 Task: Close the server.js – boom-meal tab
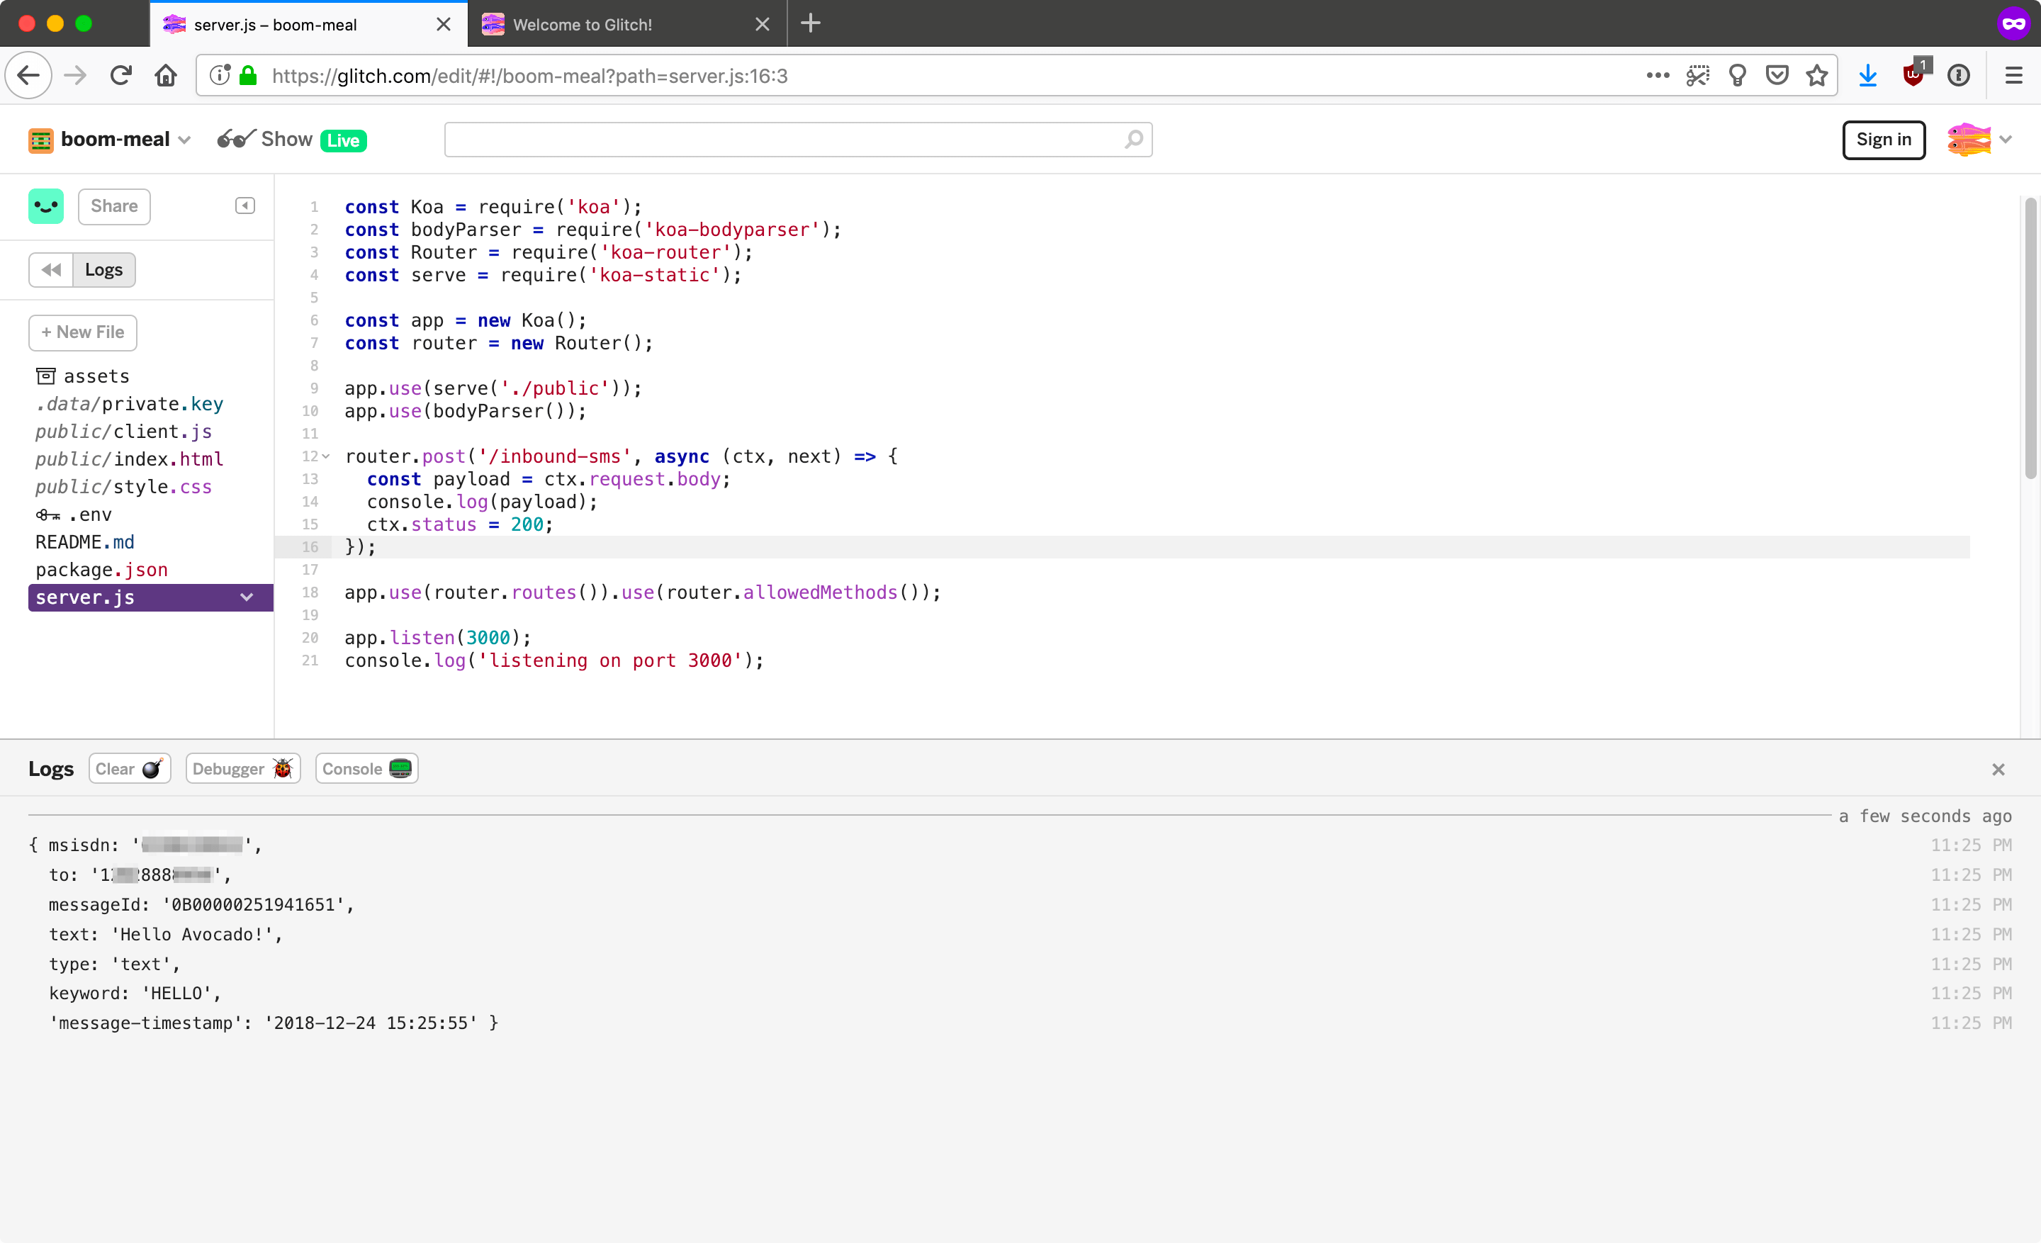[443, 24]
